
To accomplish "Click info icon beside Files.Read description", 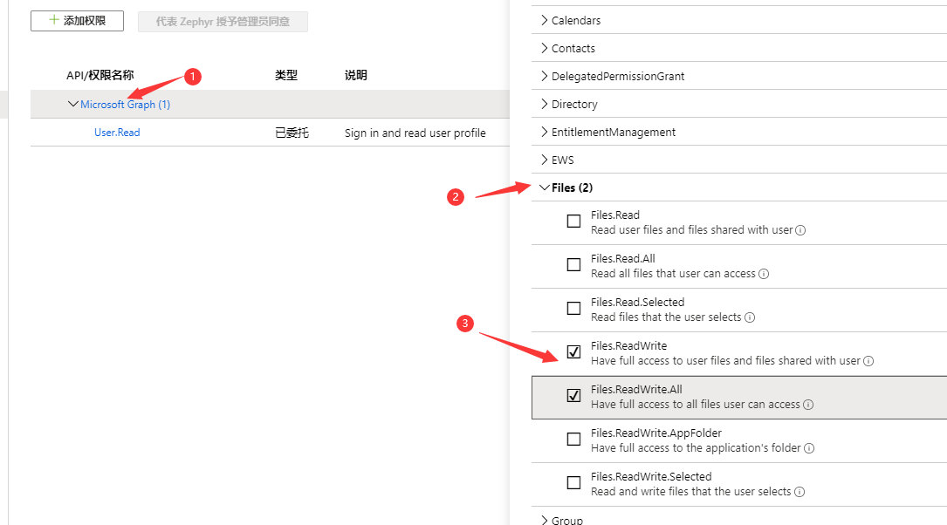I will pyautogui.click(x=800, y=231).
